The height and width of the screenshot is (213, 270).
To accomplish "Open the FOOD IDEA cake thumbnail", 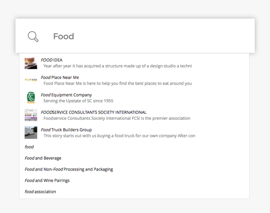I will [31, 63].
